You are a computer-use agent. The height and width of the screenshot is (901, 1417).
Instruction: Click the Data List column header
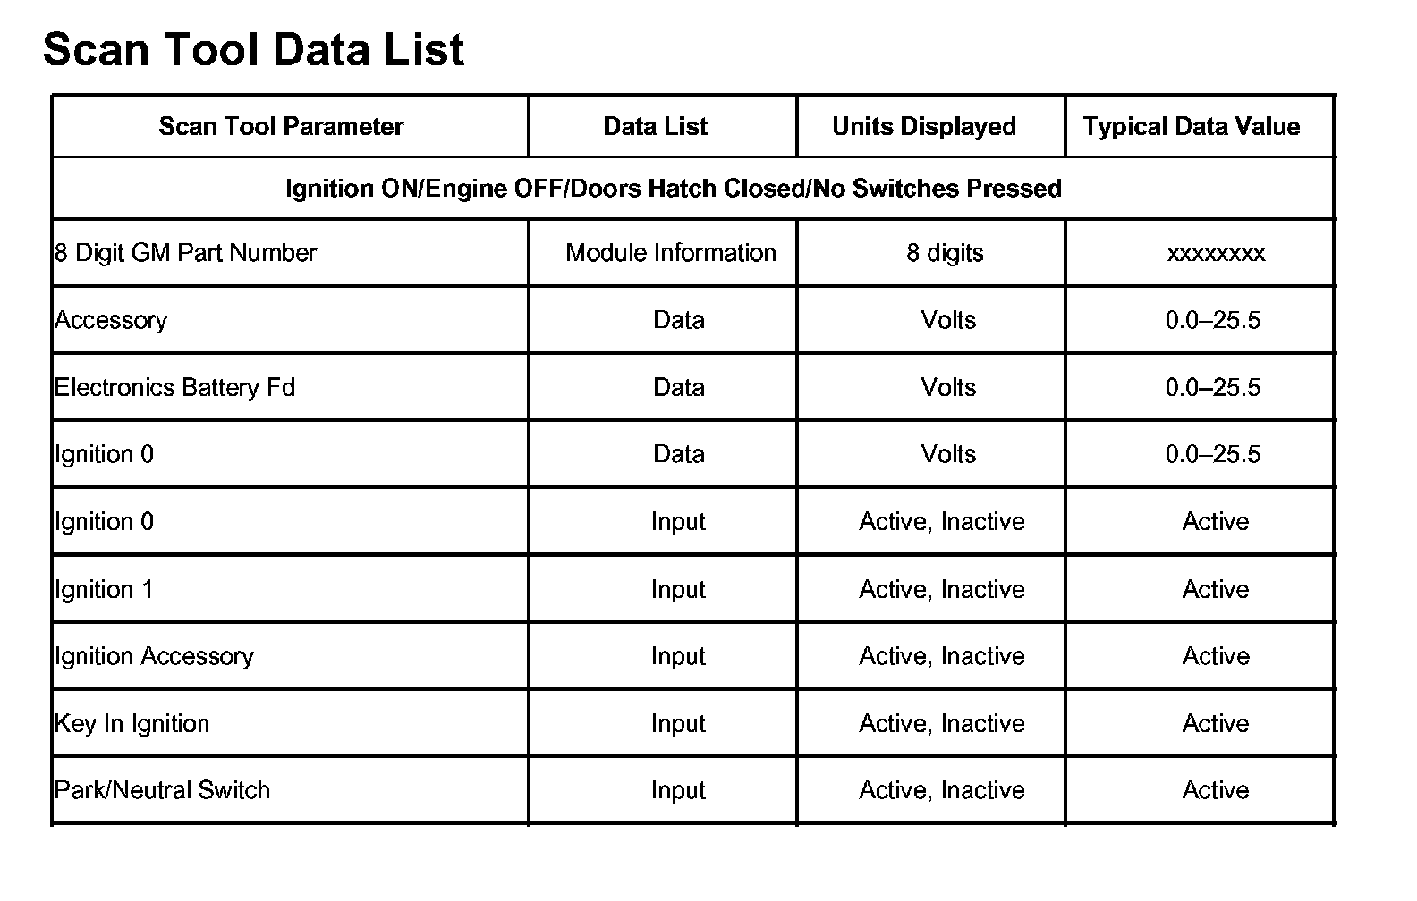coord(655,127)
